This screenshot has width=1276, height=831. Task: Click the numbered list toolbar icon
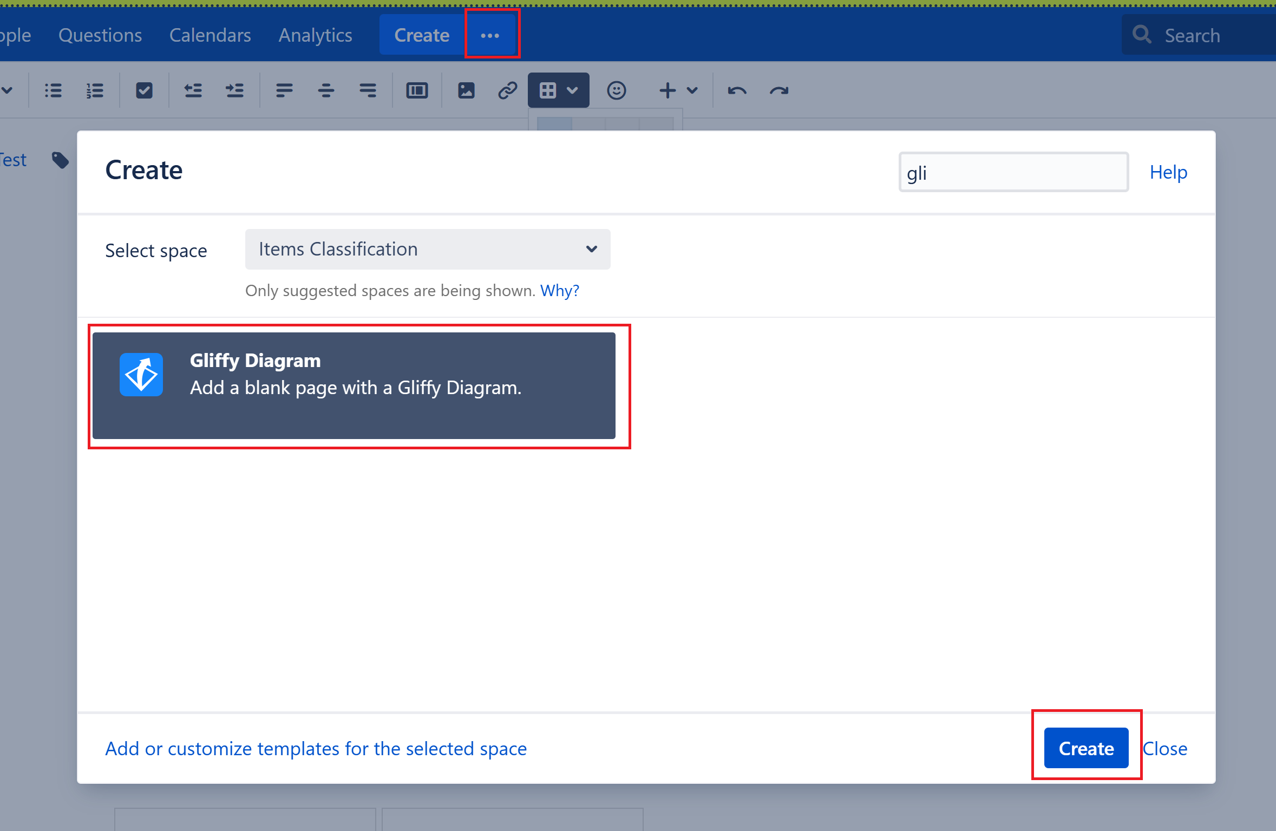pyautogui.click(x=95, y=90)
